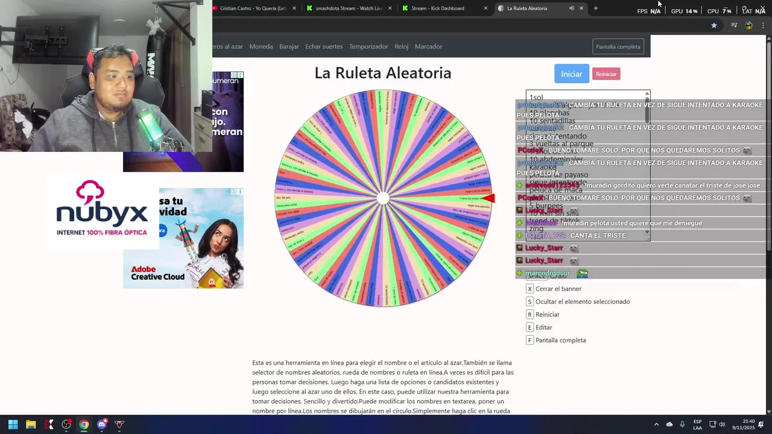772x434 pixels.
Task: Open File Explorer from the taskbar
Action: point(31,424)
